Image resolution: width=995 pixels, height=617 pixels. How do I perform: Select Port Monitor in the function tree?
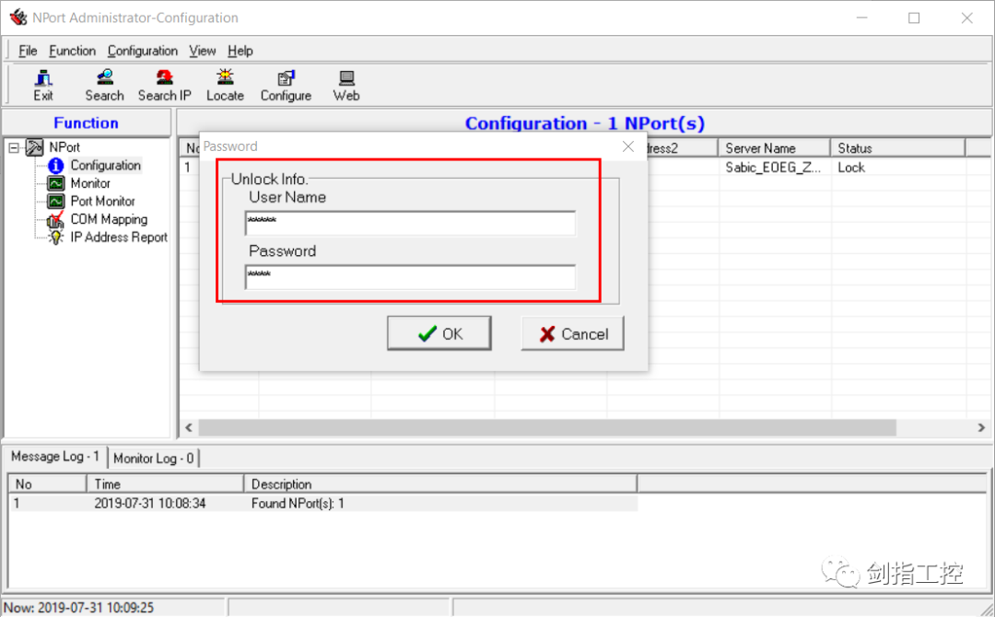click(x=103, y=201)
